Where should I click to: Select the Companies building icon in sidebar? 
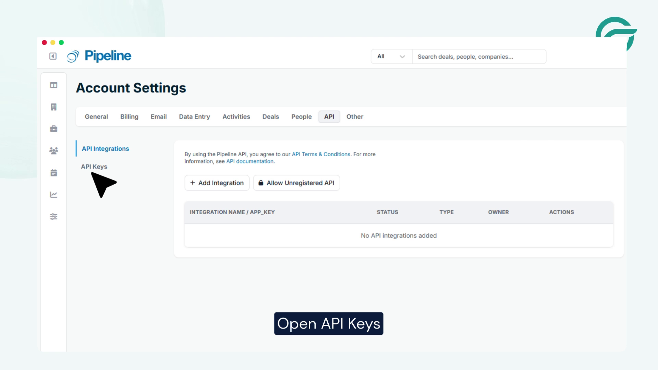53,107
